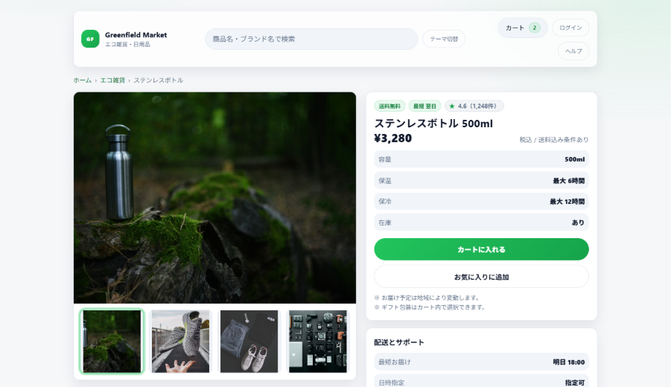
Task: Toggle the theme with テーマ切替 button
Action: tap(444, 39)
